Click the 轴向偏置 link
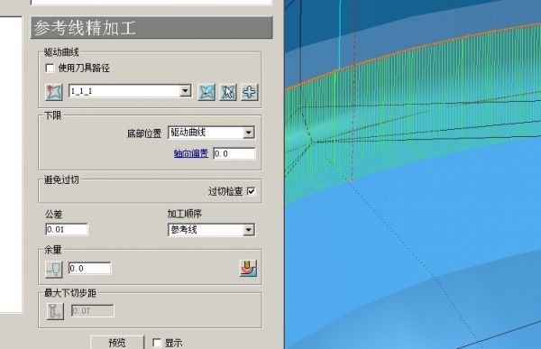Image resolution: width=541 pixels, height=349 pixels. pyautogui.click(x=191, y=153)
